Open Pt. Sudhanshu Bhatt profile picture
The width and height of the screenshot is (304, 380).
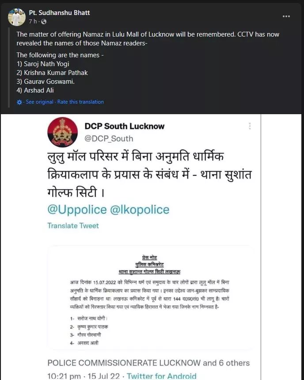[16, 17]
